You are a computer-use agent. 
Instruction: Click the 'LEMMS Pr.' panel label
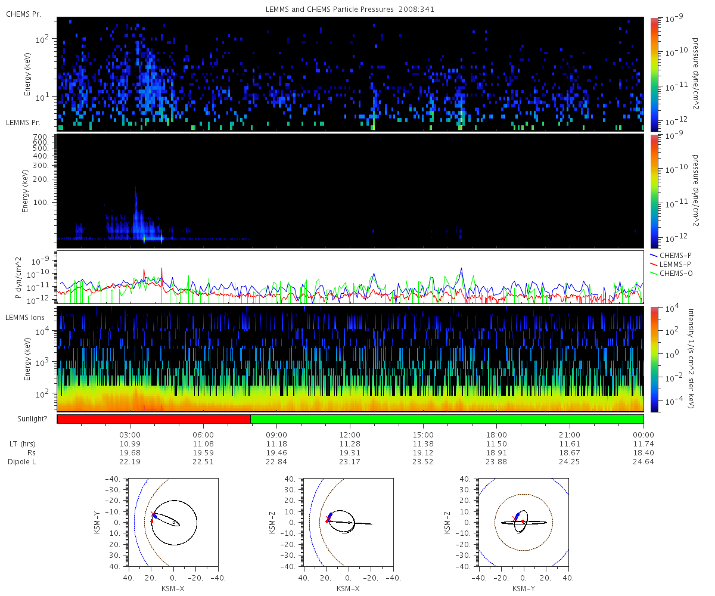[23, 123]
